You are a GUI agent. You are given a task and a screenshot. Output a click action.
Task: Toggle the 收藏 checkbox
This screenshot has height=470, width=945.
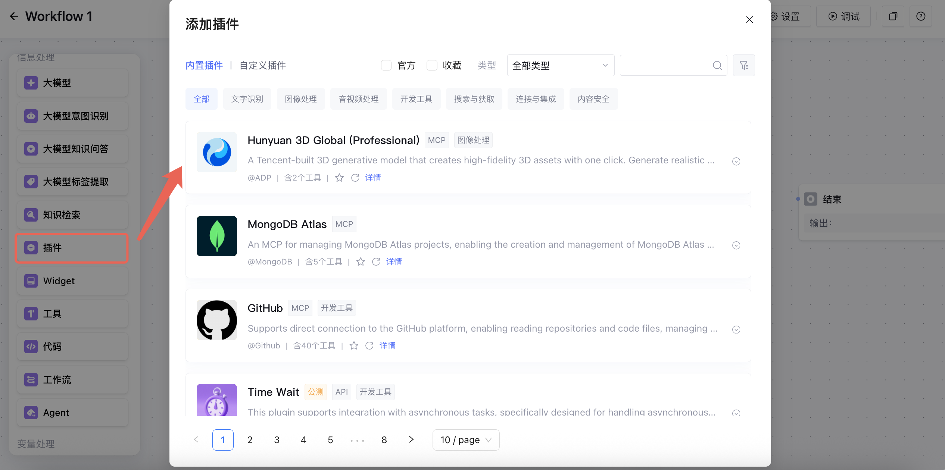pos(432,66)
